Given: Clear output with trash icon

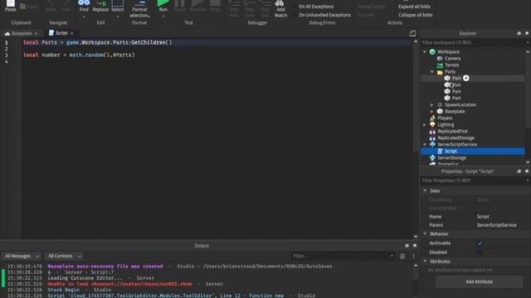Looking at the screenshot, I should pyautogui.click(x=402, y=257).
